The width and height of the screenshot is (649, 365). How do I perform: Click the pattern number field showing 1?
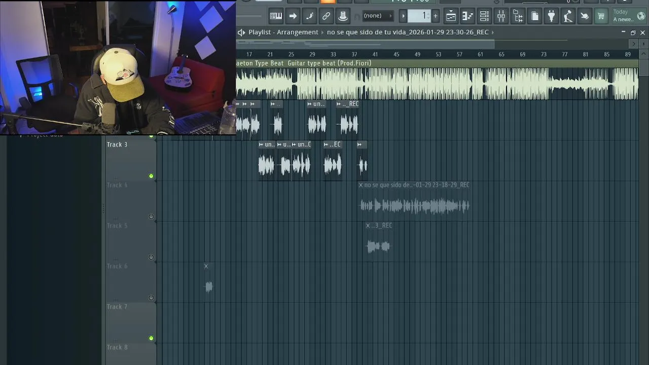[x=420, y=16]
